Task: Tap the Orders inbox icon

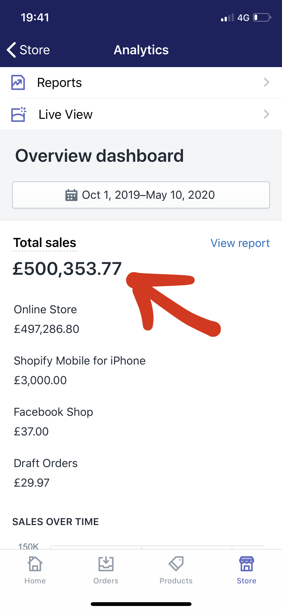Action: (106, 564)
